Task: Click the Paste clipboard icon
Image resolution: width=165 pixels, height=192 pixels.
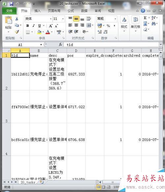Action: pos(8,20)
